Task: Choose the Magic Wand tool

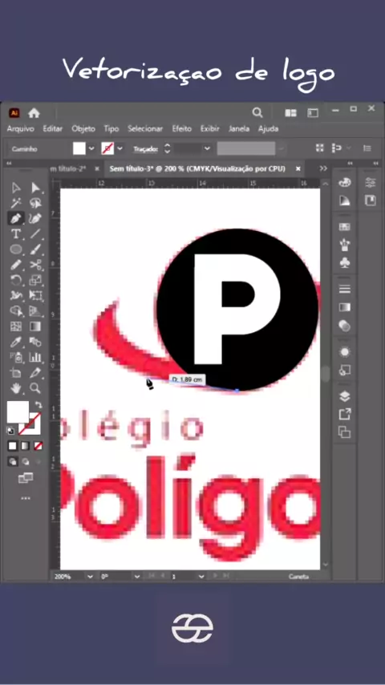Action: coord(16,203)
